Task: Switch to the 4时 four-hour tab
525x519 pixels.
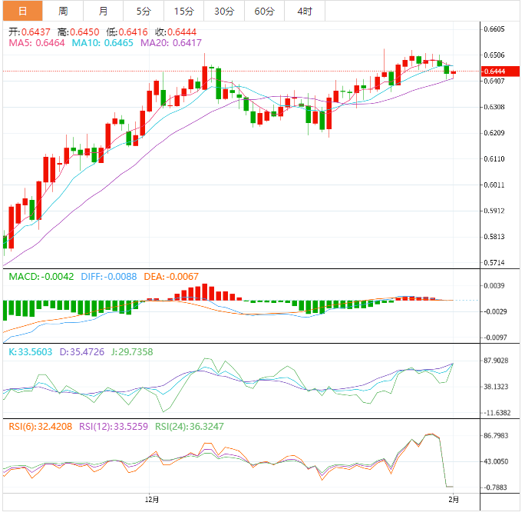Action: click(x=305, y=11)
